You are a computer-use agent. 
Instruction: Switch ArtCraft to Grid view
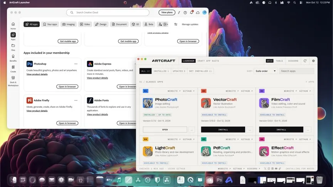pyautogui.click(x=269, y=61)
